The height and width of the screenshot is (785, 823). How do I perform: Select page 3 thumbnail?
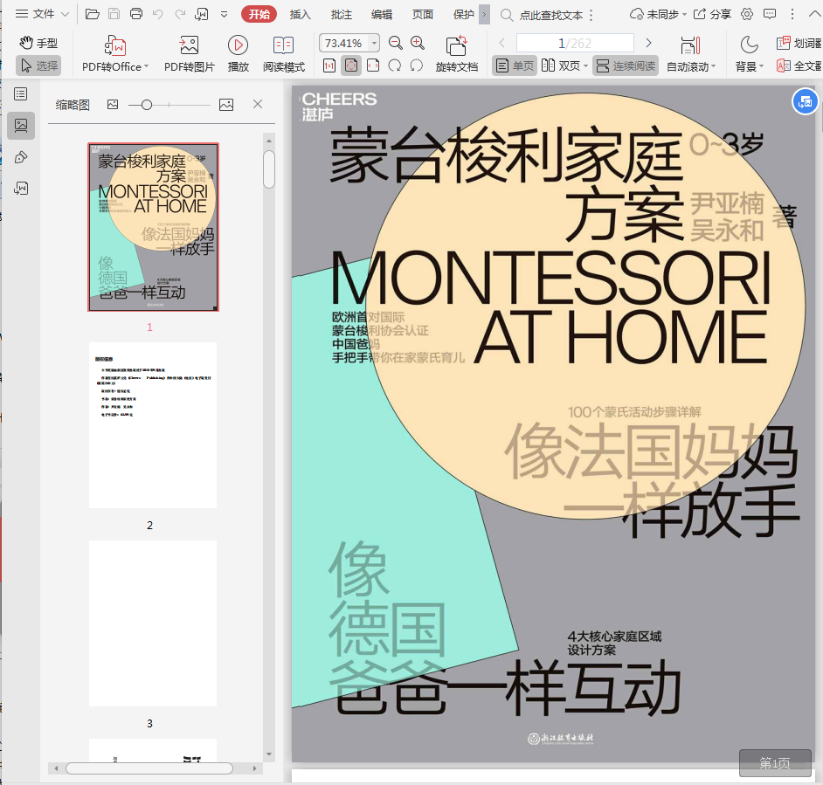[153, 623]
